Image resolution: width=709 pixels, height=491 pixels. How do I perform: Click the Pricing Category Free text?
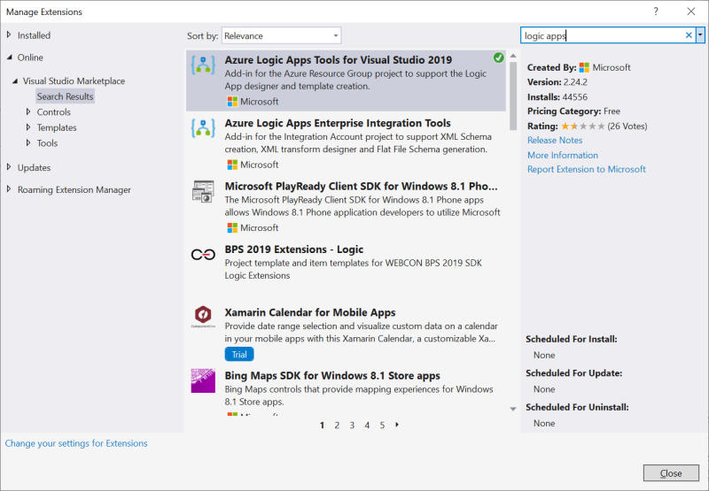click(x=573, y=111)
